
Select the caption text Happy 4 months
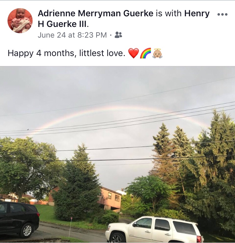[x=41, y=53]
